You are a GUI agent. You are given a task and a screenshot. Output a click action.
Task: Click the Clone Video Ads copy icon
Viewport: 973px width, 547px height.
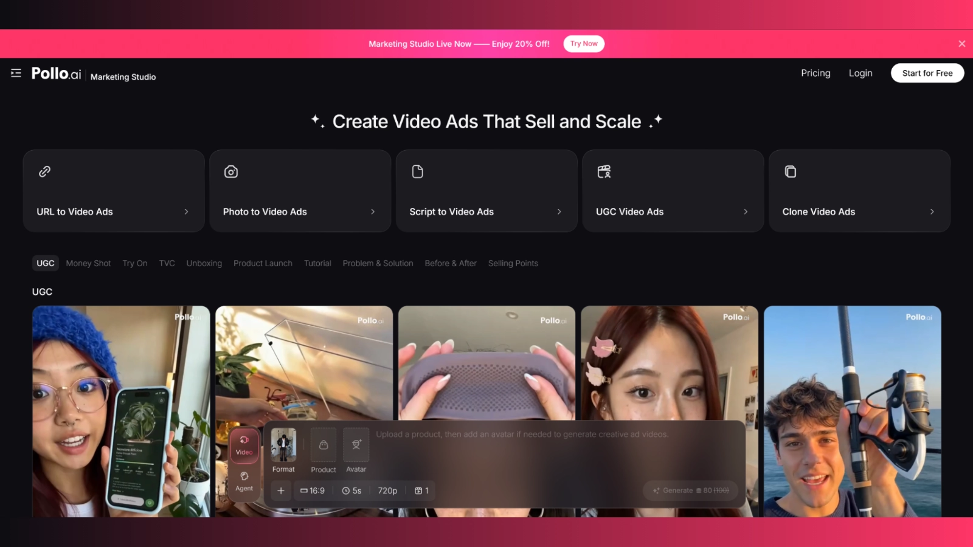(x=790, y=171)
